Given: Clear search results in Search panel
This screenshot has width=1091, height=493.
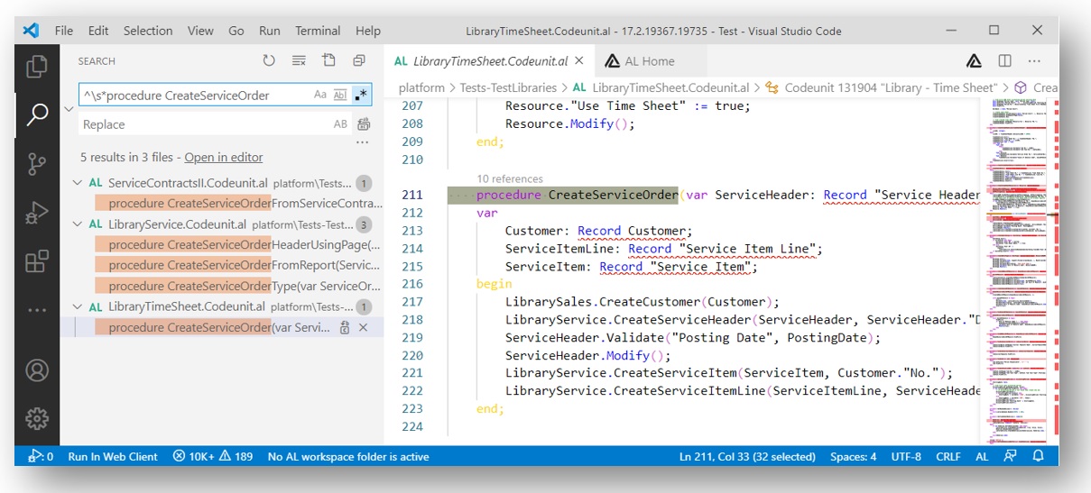Looking at the screenshot, I should click(299, 60).
